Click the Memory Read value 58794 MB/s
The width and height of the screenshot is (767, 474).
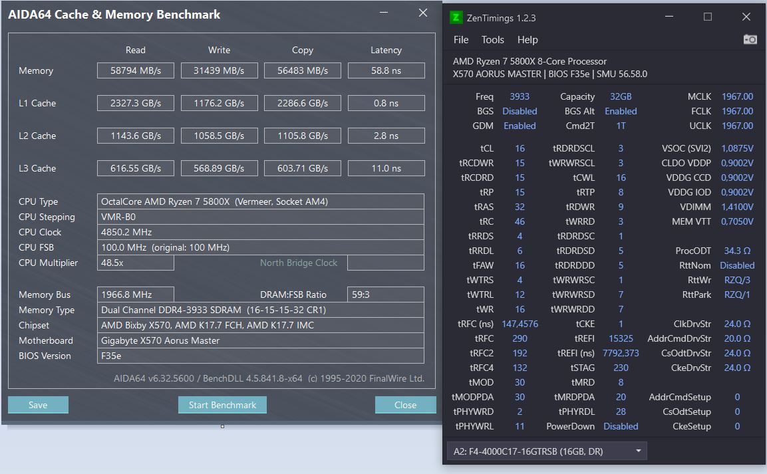(136, 70)
